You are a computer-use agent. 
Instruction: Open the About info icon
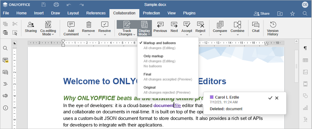(x=5, y=108)
